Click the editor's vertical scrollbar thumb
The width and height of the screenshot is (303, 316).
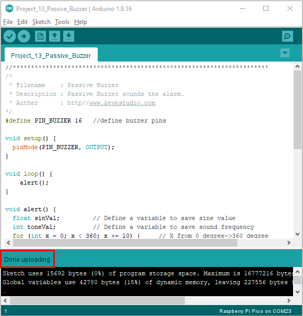(297, 110)
